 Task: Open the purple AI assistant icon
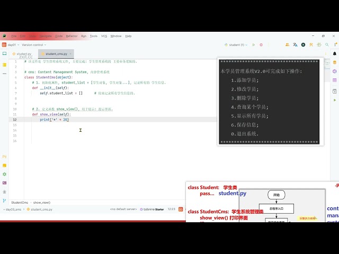pyautogui.click(x=335, y=71)
